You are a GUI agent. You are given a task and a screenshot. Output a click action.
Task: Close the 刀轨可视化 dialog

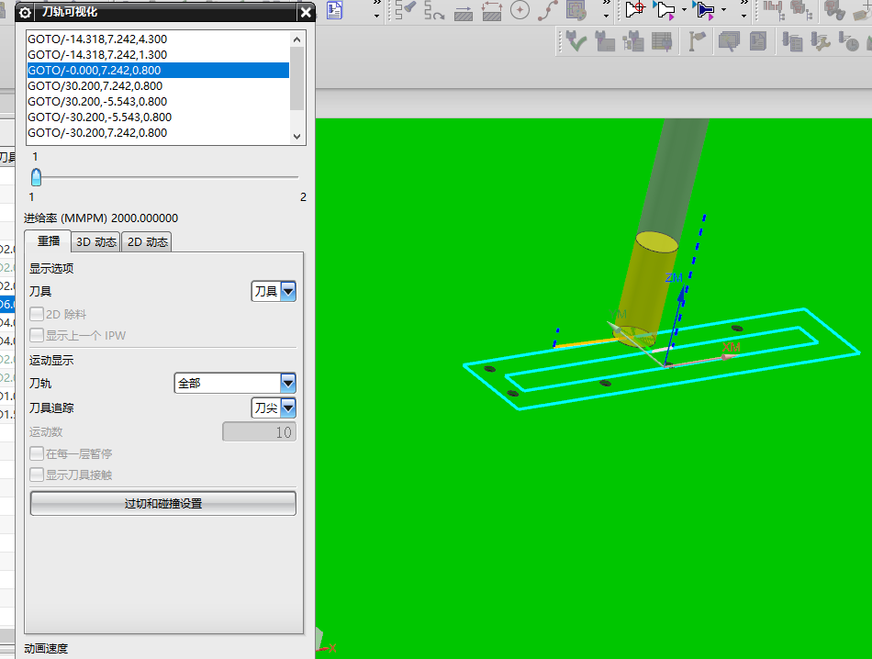(x=306, y=12)
